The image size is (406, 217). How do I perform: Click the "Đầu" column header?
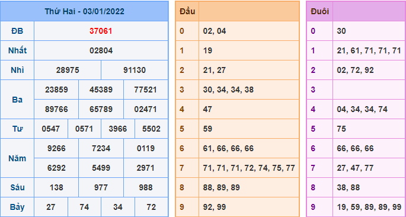(187, 11)
